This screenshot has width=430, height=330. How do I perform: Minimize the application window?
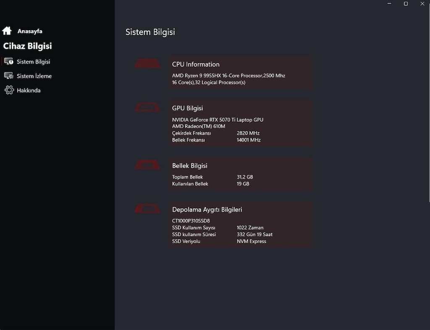pos(389,3)
